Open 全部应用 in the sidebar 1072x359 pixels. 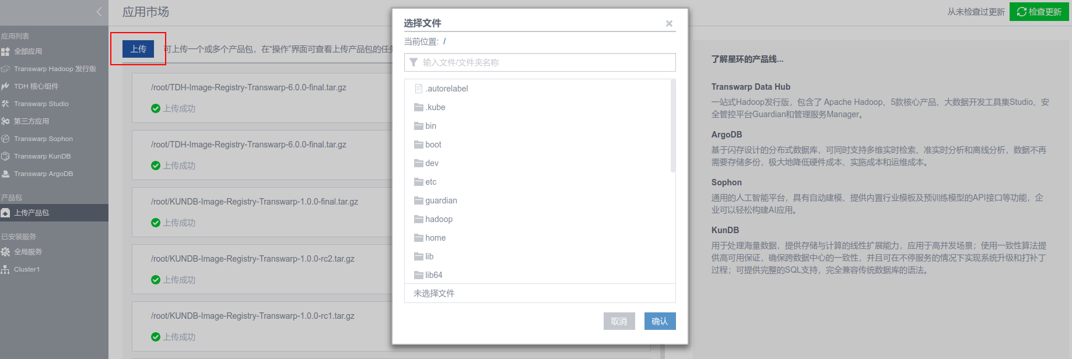coord(28,51)
